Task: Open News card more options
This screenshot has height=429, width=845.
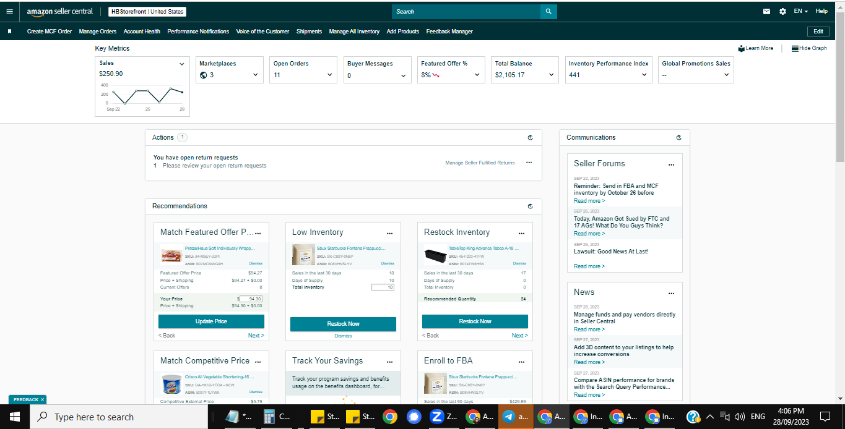Action: tap(672, 294)
